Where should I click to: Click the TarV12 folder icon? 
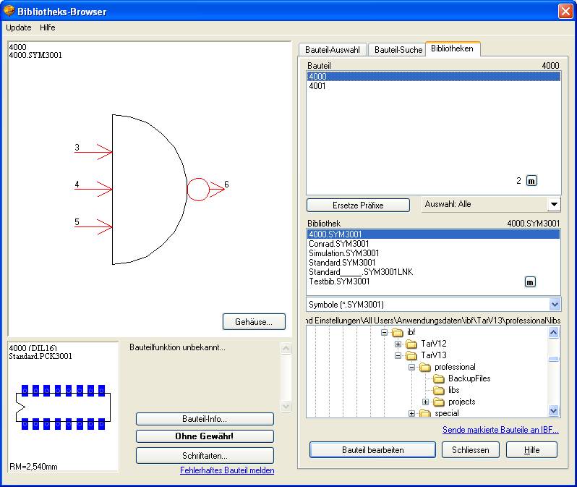coord(411,344)
